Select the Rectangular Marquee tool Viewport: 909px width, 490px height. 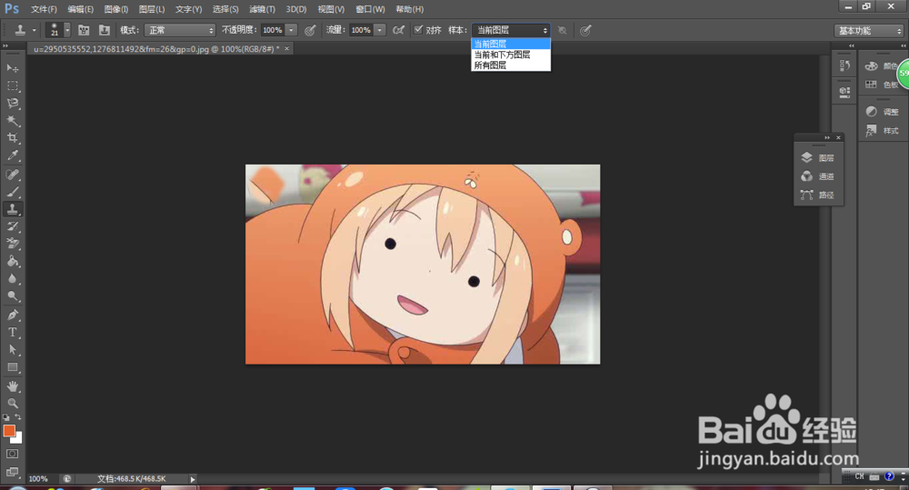click(12, 85)
